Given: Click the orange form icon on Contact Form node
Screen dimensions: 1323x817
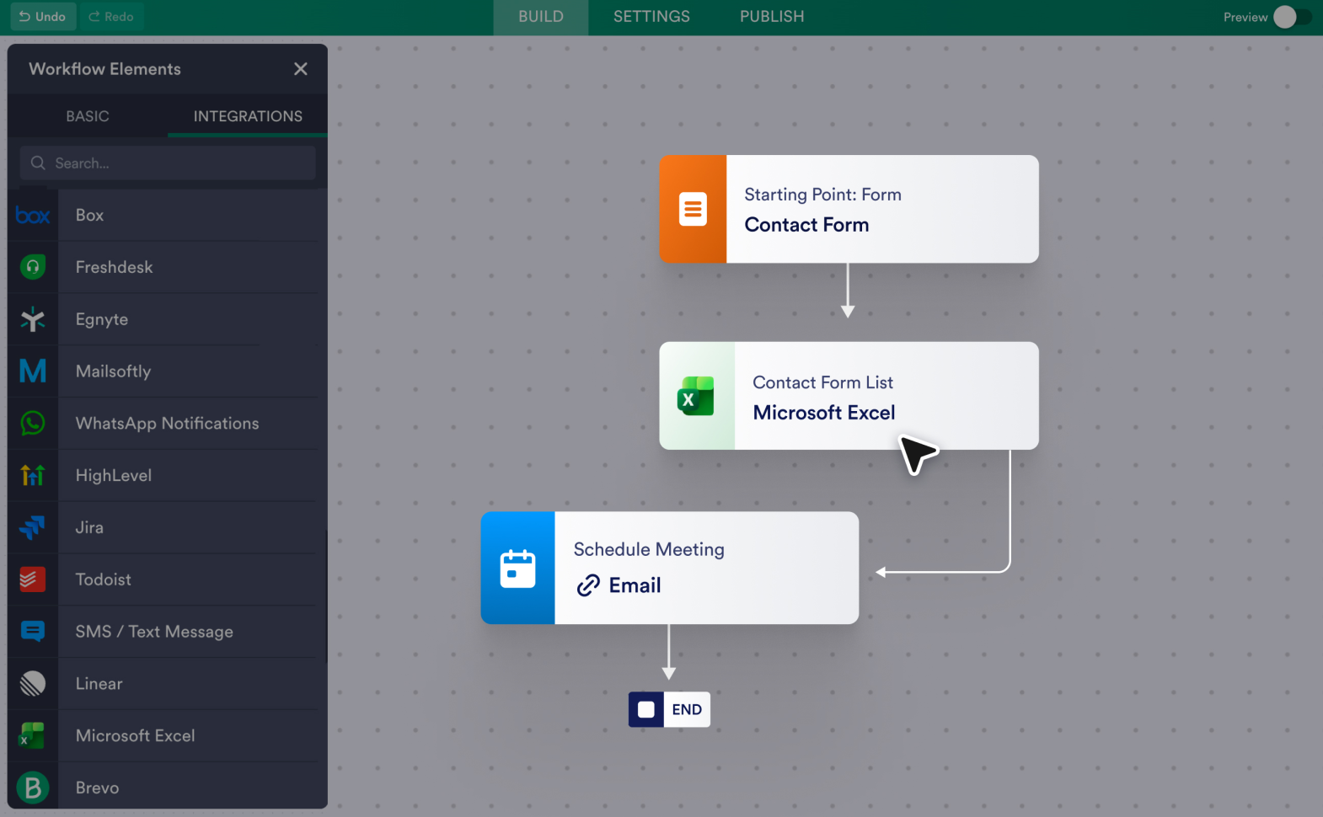Looking at the screenshot, I should pyautogui.click(x=693, y=209).
